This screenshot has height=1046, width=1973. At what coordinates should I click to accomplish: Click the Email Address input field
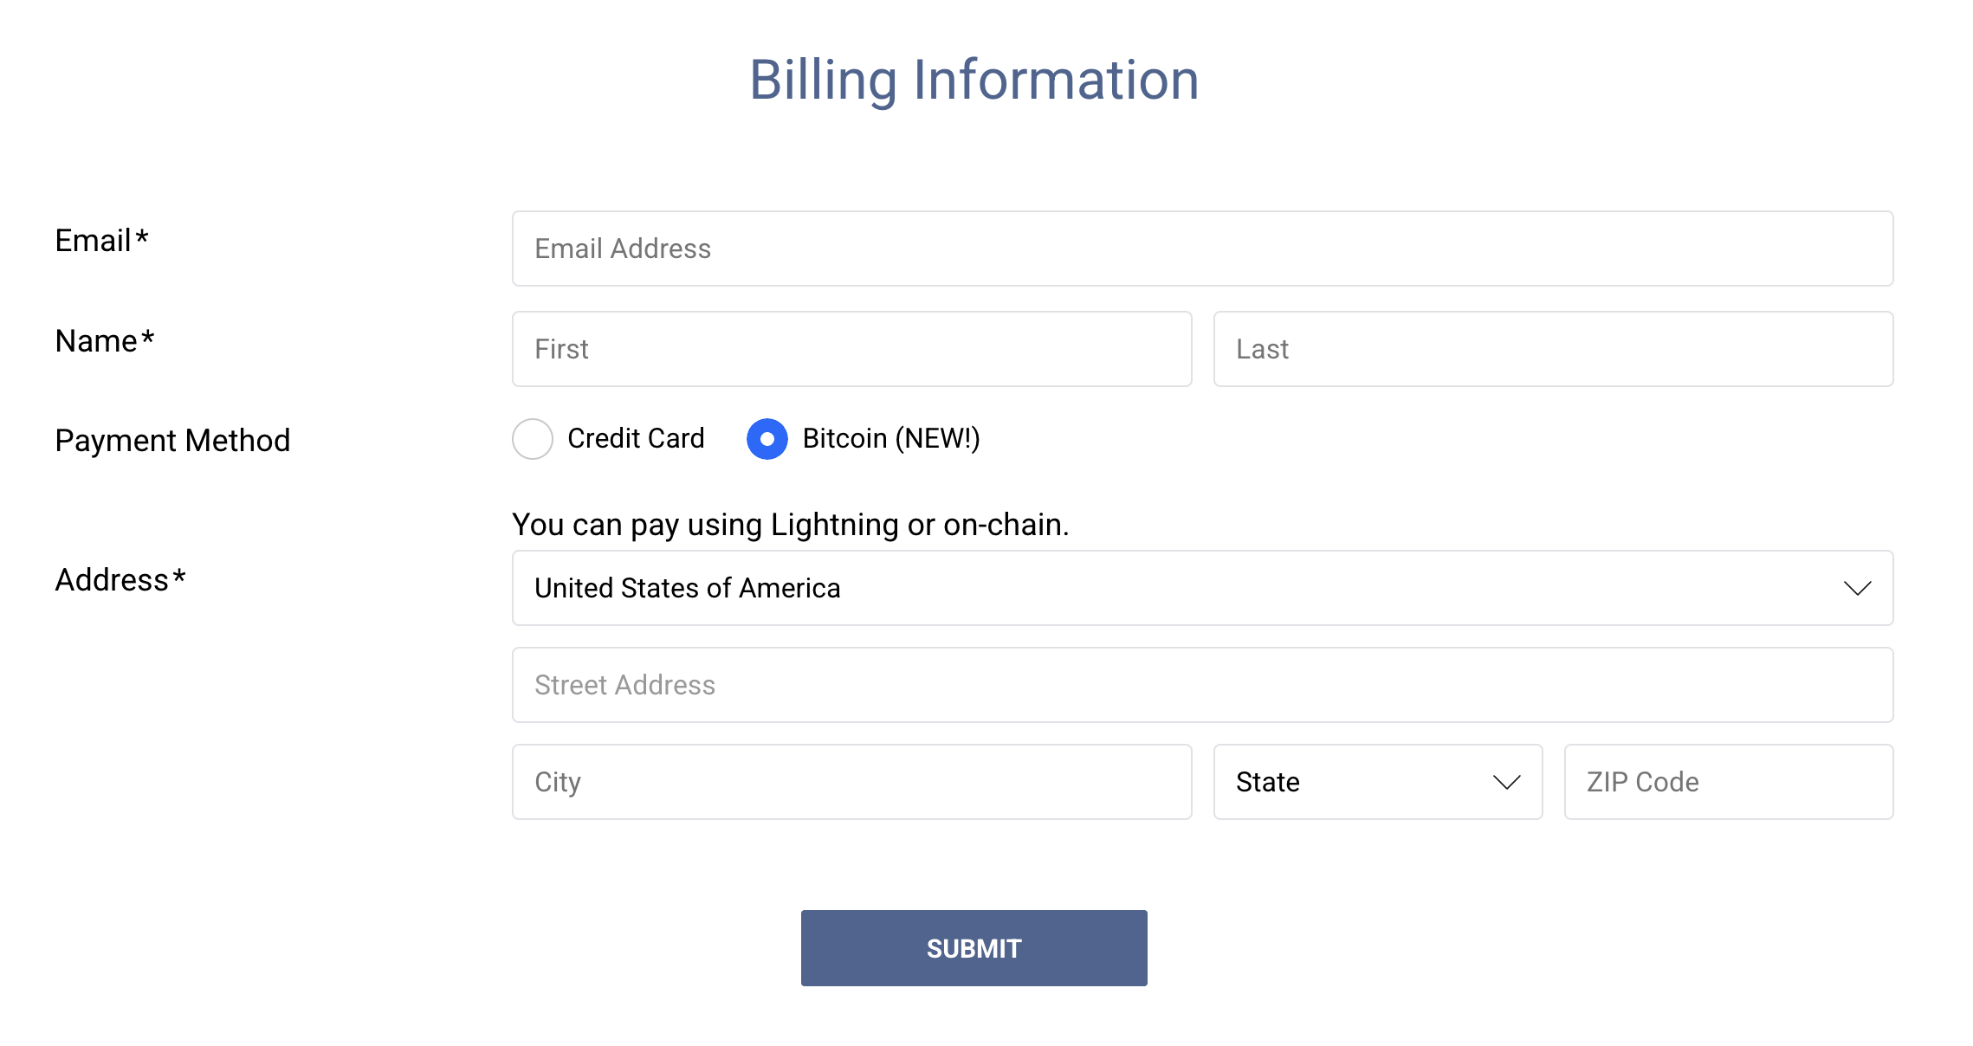1202,249
